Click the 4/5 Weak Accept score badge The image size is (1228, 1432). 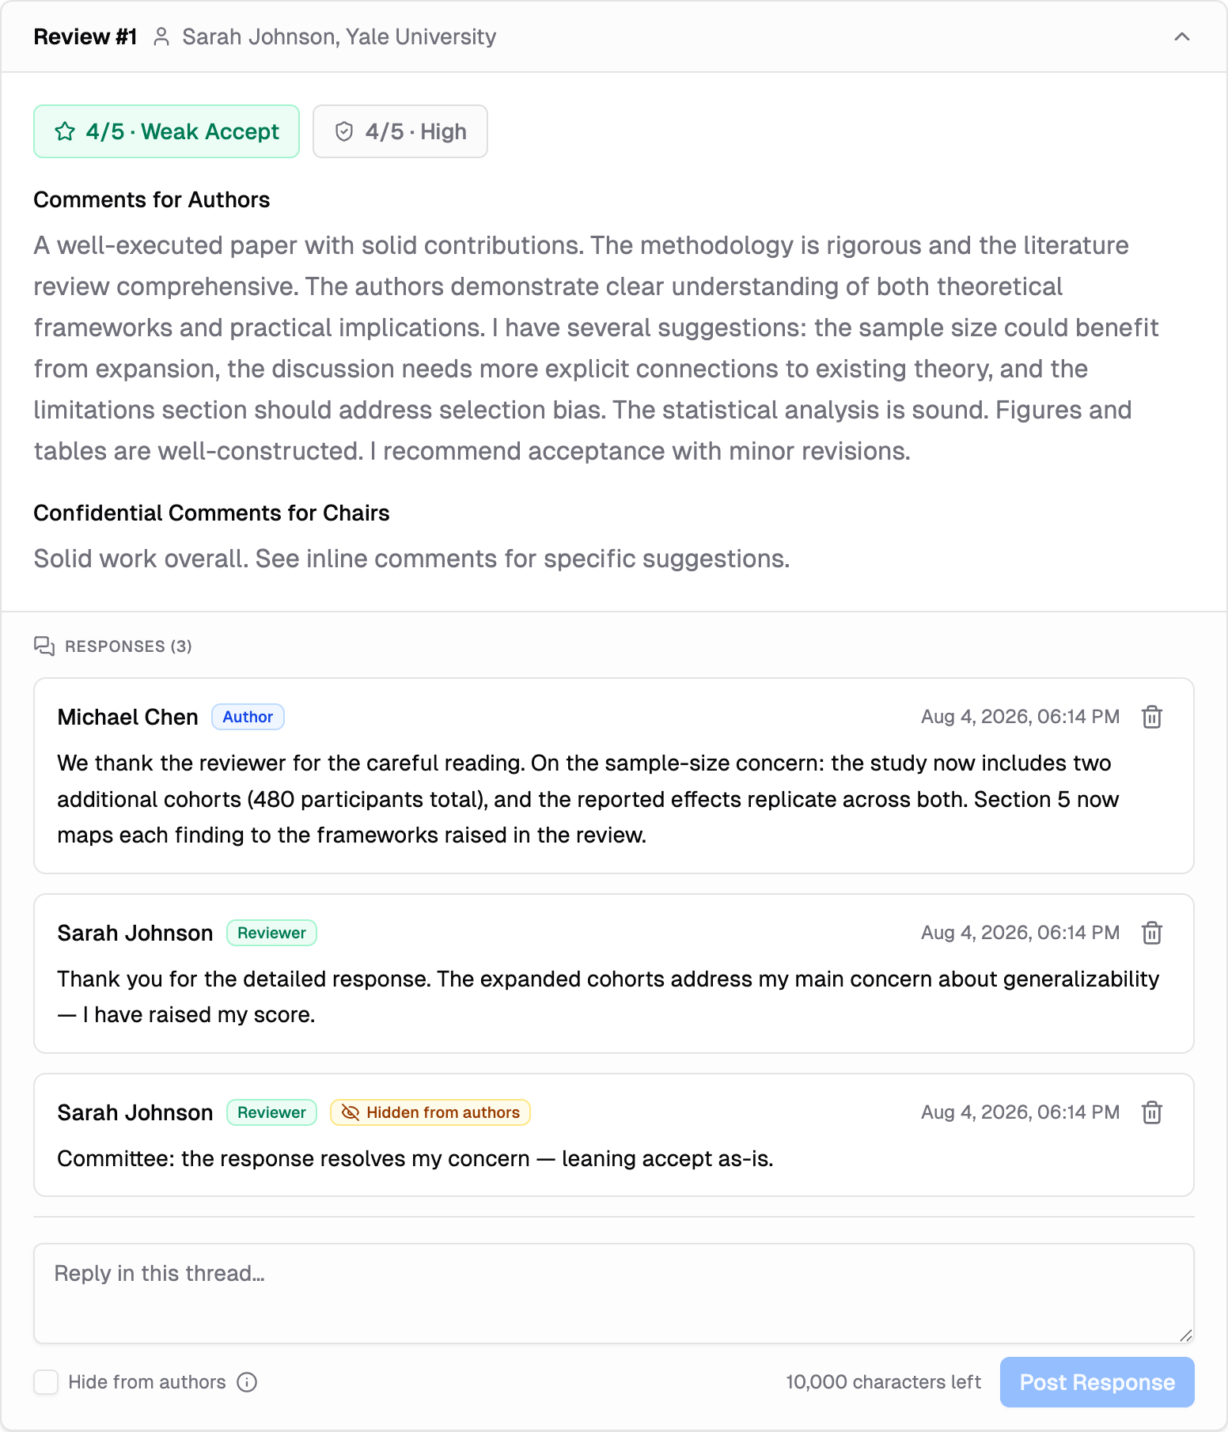click(166, 131)
